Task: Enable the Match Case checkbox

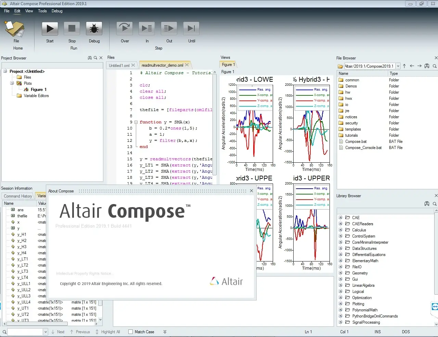Action: (x=130, y=332)
